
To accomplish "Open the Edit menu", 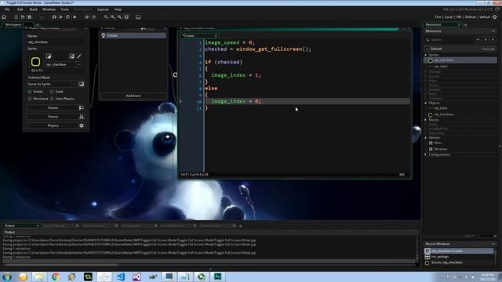I will tap(20, 9).
